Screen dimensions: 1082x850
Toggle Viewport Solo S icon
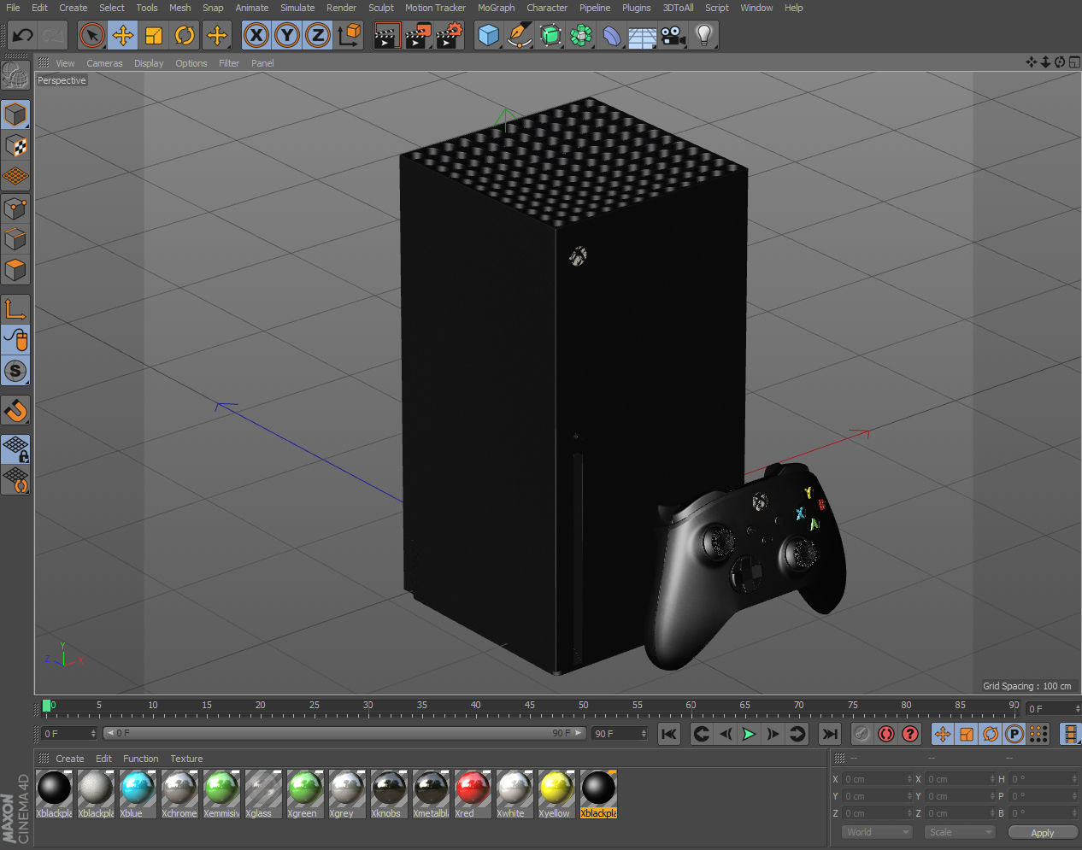tap(15, 371)
